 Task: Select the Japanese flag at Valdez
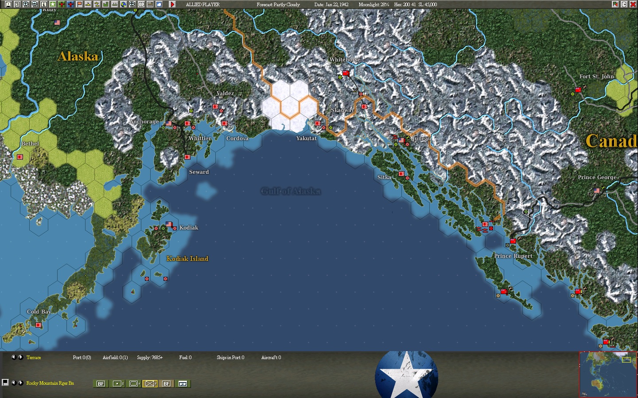pos(215,107)
